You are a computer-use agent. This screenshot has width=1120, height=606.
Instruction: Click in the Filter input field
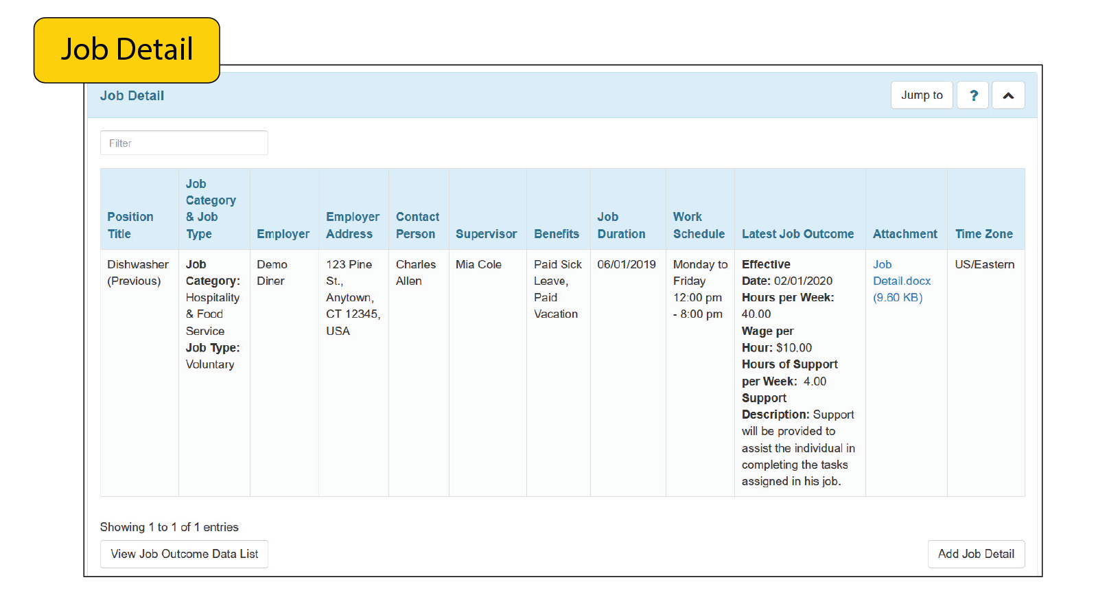pyautogui.click(x=184, y=143)
